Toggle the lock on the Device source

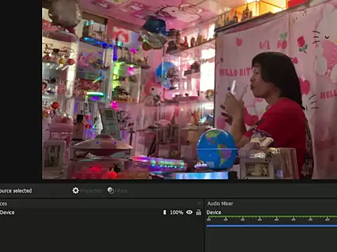[x=199, y=212]
